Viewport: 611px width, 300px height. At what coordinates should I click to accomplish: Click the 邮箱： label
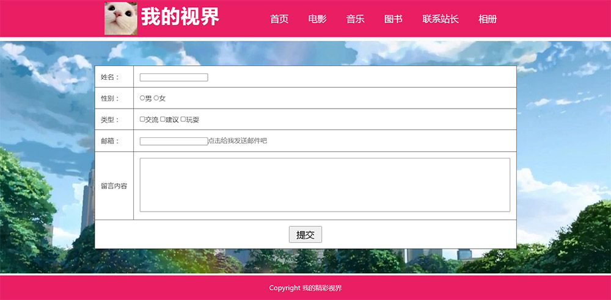click(x=110, y=141)
